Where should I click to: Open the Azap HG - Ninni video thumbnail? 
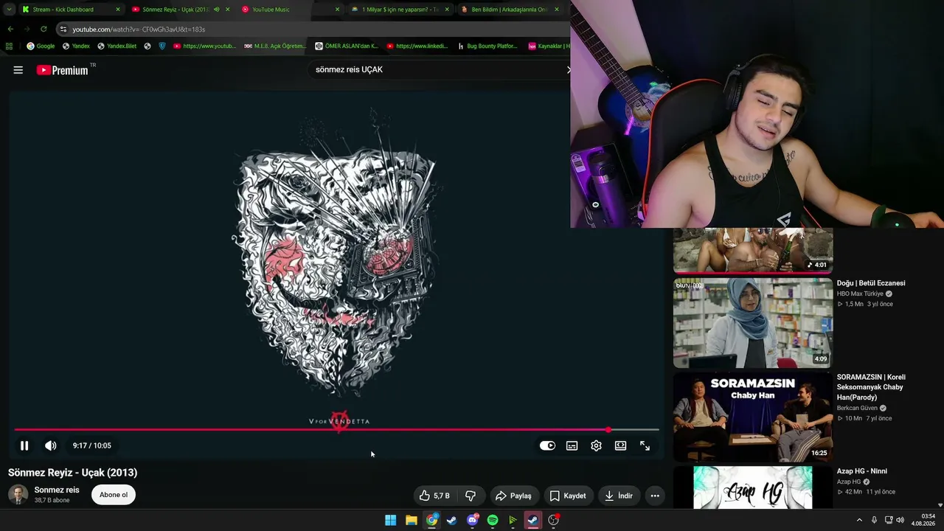(x=753, y=487)
